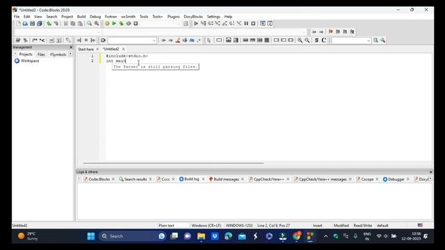Click the Undo toolbar icon

click(x=49, y=24)
